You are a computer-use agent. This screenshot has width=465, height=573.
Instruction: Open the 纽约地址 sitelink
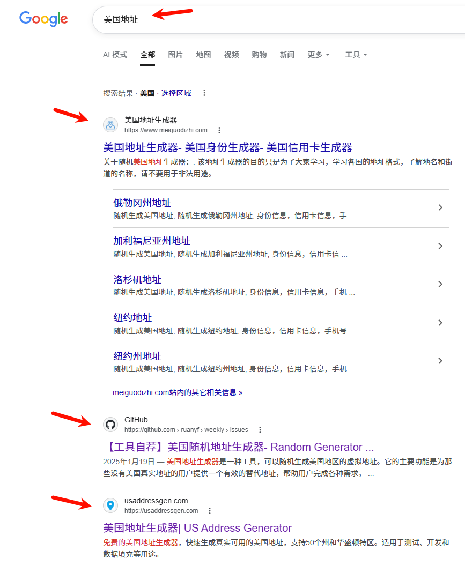(132, 317)
